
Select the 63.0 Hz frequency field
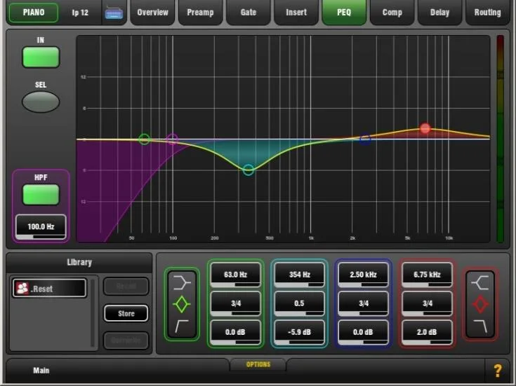[x=235, y=275]
